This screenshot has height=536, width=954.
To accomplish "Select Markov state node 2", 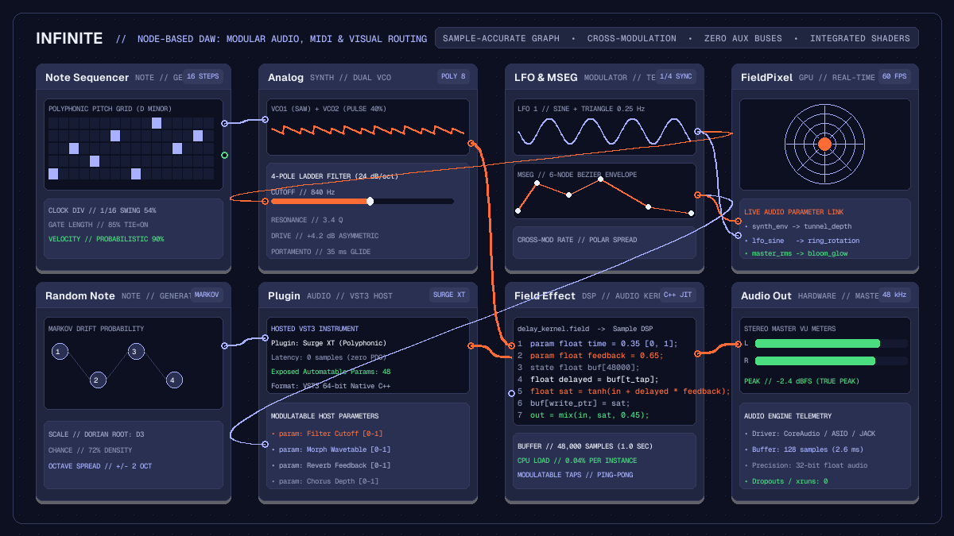I will (x=97, y=380).
